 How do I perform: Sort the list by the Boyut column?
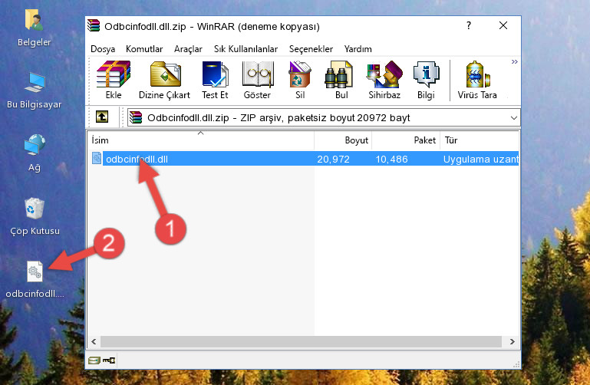click(x=343, y=140)
